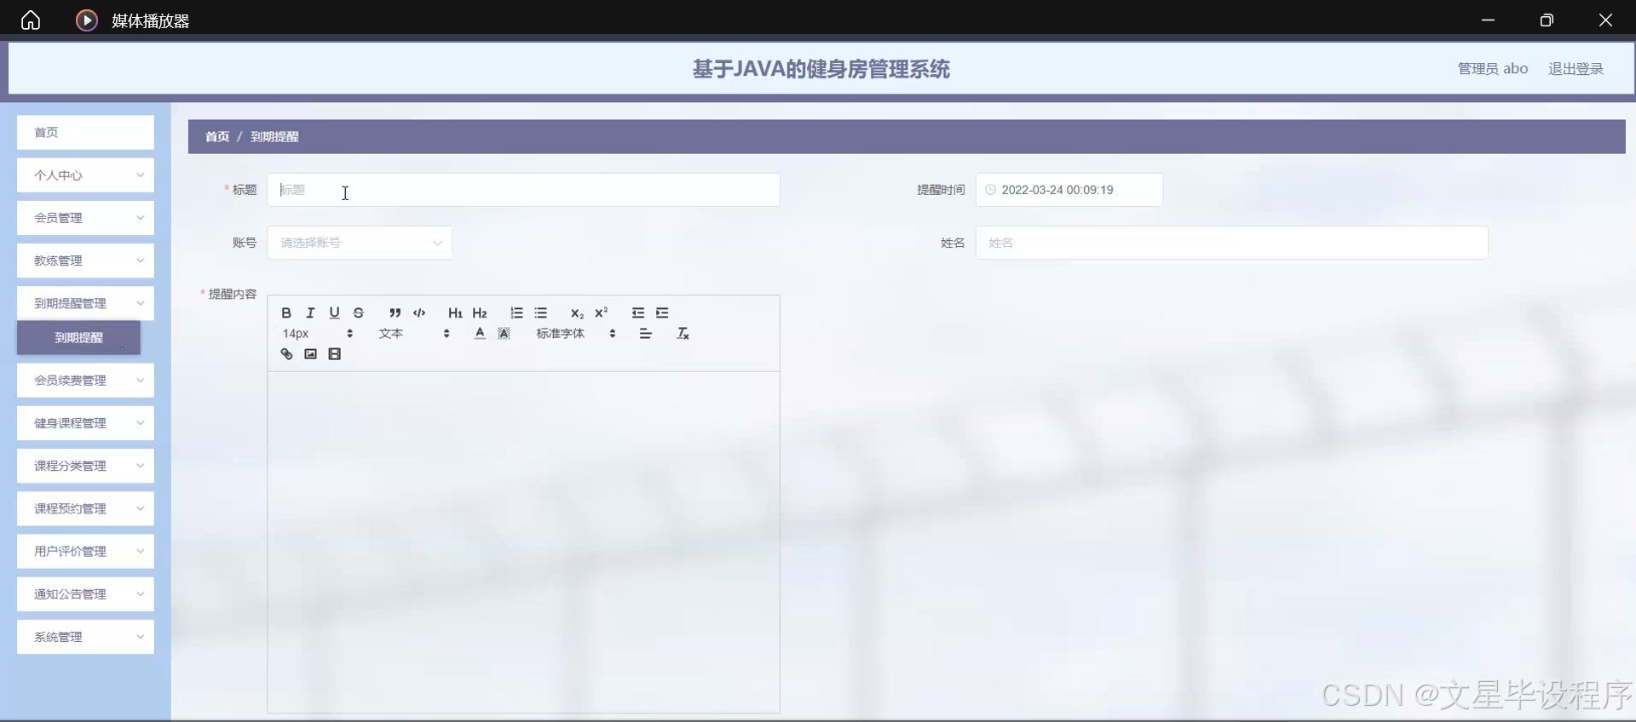Open the 请选择账号 account dropdown
Viewport: 1636px width, 722px height.
(x=360, y=243)
